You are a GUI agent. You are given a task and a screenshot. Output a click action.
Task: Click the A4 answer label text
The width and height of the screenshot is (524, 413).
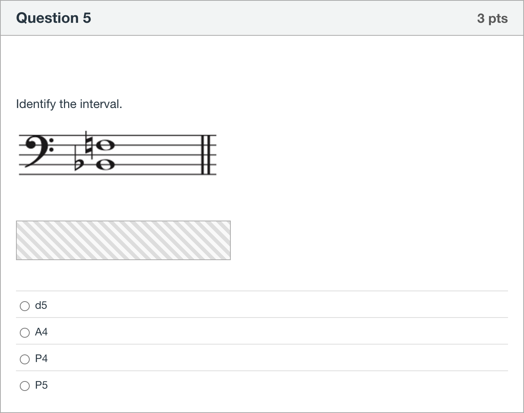pyautogui.click(x=41, y=332)
